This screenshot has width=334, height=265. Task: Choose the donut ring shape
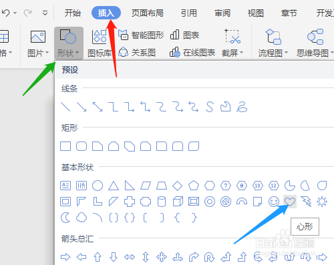pyautogui.click(x=210, y=202)
